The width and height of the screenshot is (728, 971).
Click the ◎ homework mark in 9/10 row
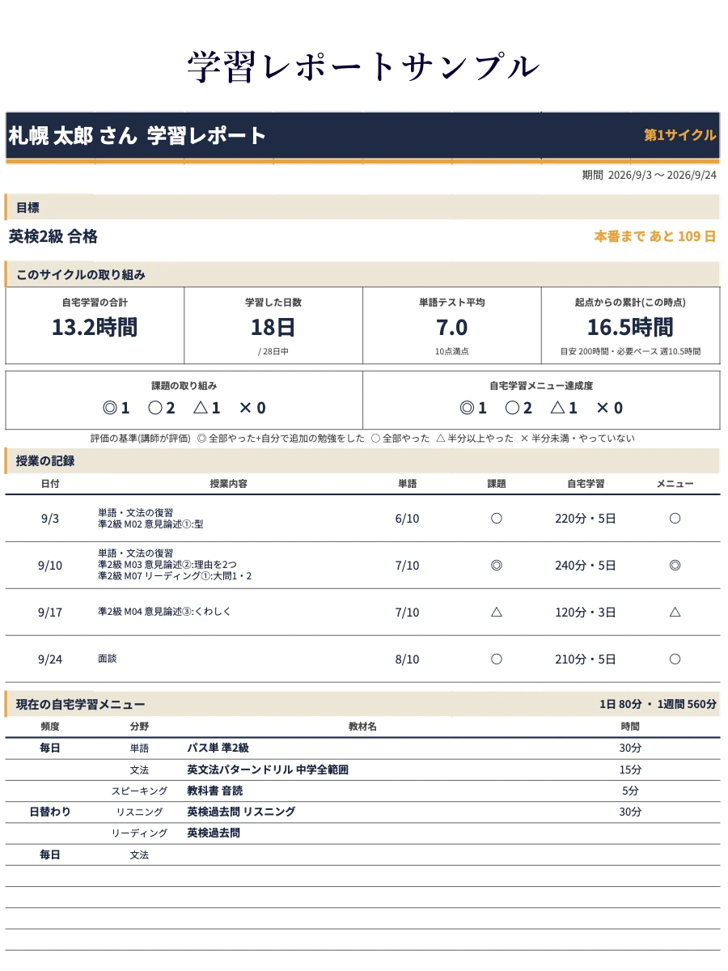pos(497,566)
